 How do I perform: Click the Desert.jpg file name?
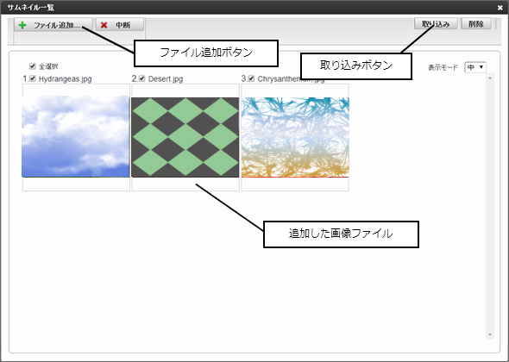(166, 78)
